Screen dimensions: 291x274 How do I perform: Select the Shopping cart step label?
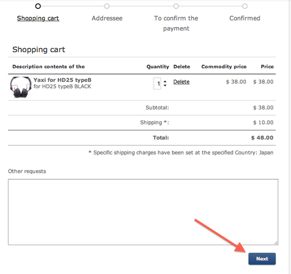point(38,18)
